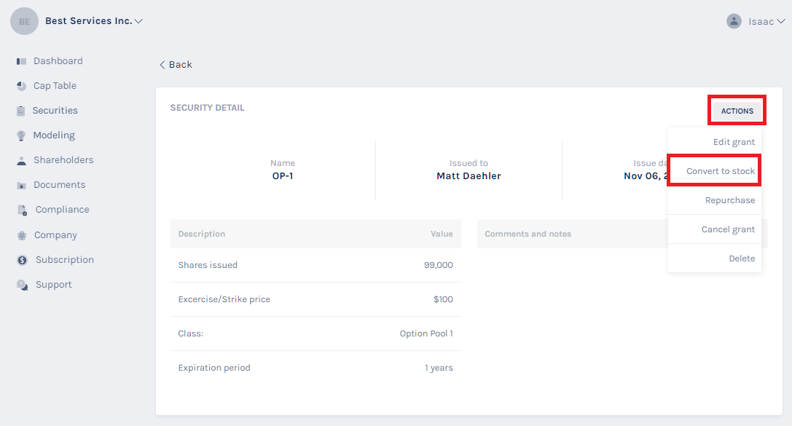Viewport: 792px width, 426px height.
Task: Choose Convert to stock menu option
Action: (721, 171)
